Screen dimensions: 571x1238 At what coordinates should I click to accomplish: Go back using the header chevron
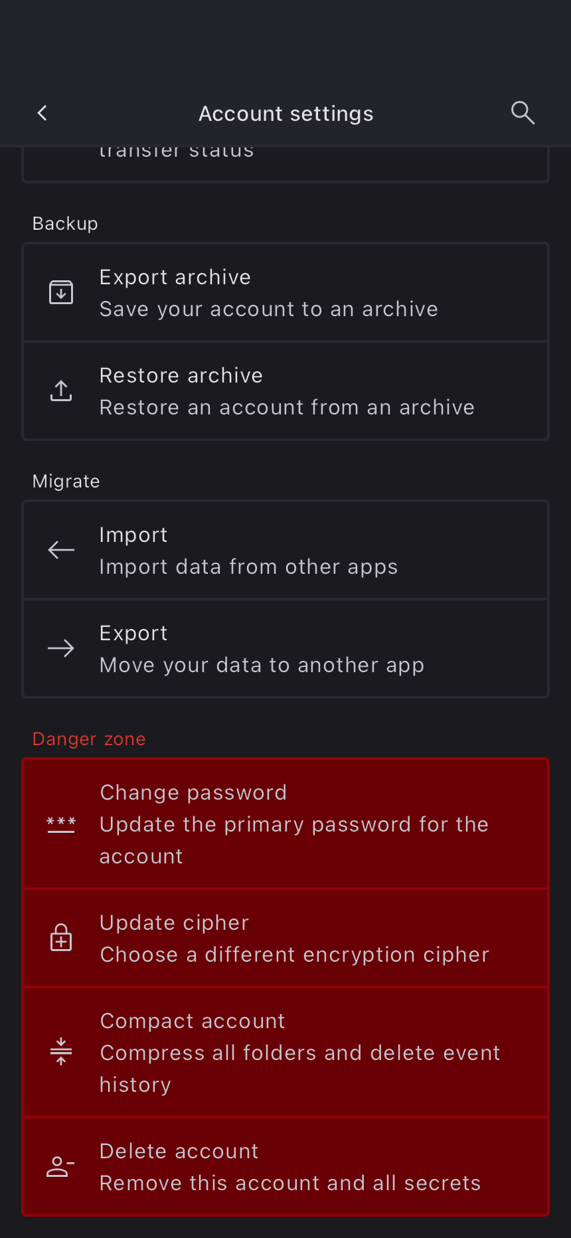(42, 113)
